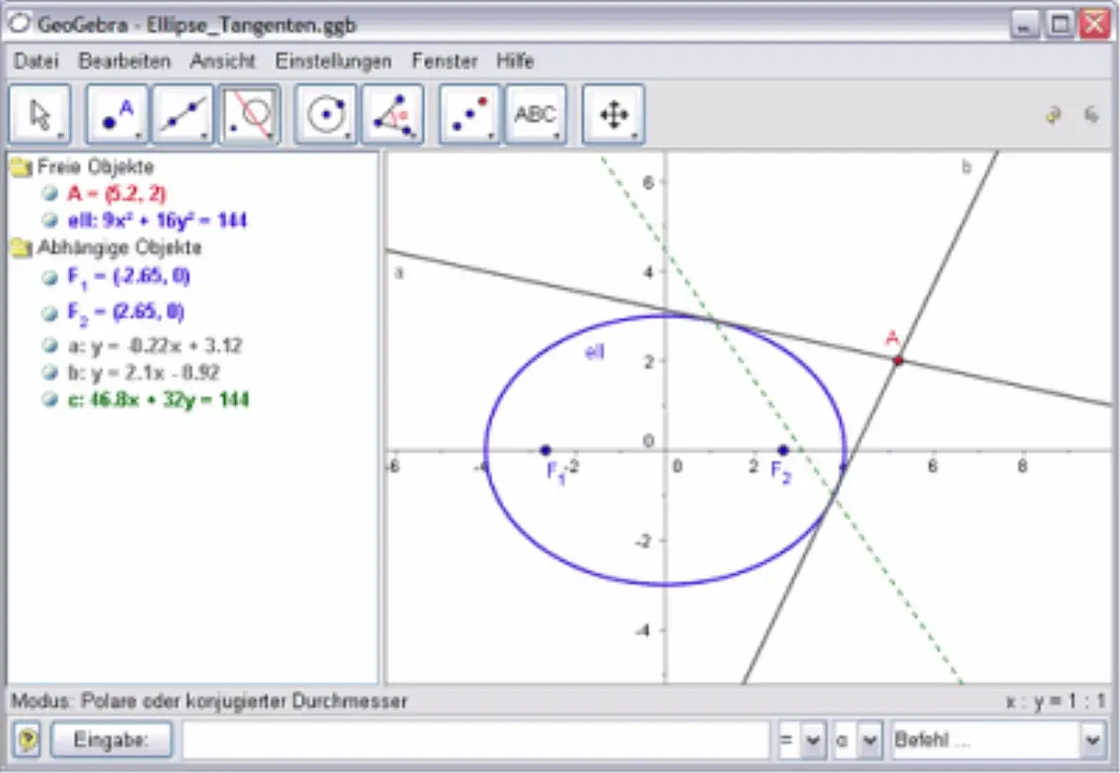This screenshot has width=1120, height=773.
Task: Open the equals sign symbol dropdown
Action: coord(812,740)
